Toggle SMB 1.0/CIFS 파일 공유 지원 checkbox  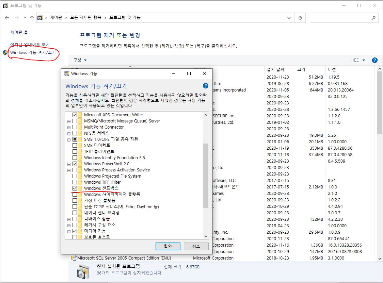[x=75, y=139]
